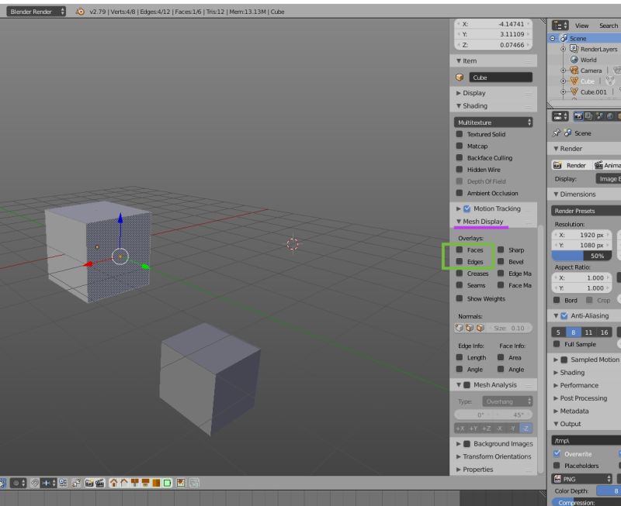Open the View menu in the outliner

pos(581,25)
